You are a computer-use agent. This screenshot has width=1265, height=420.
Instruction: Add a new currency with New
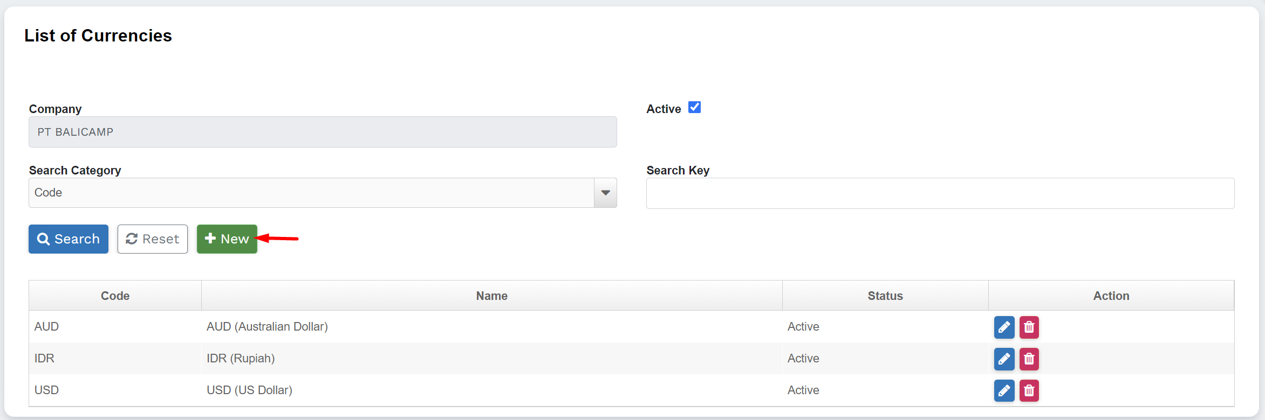(x=227, y=239)
